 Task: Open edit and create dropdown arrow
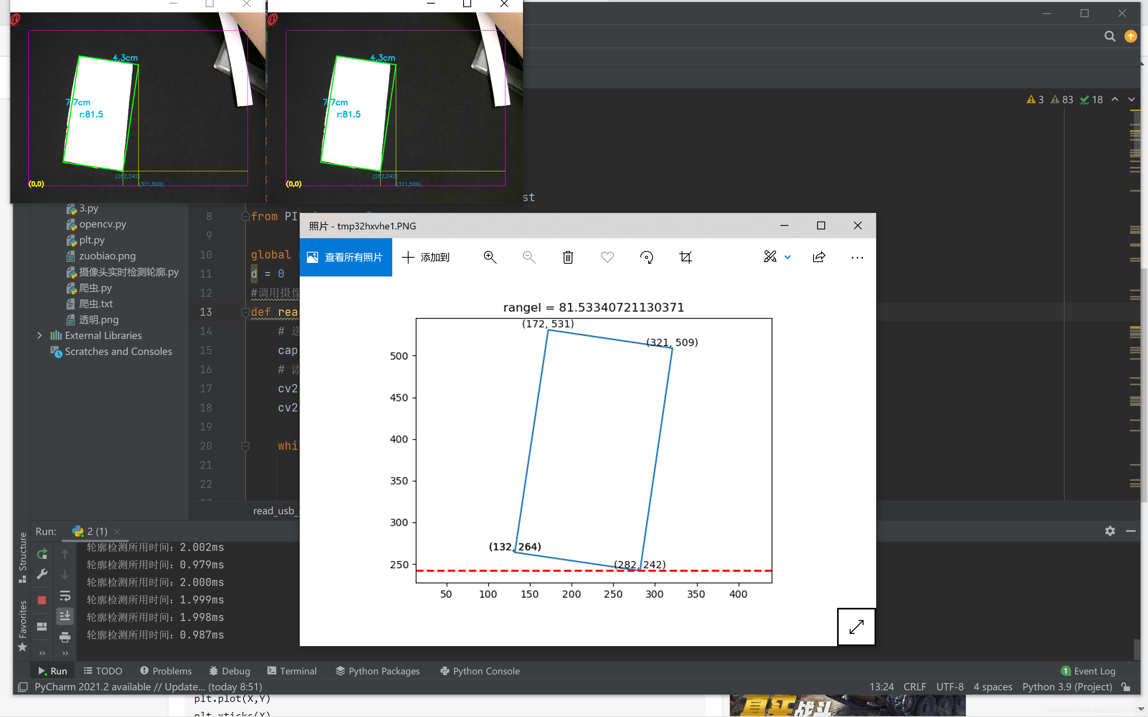(x=788, y=257)
